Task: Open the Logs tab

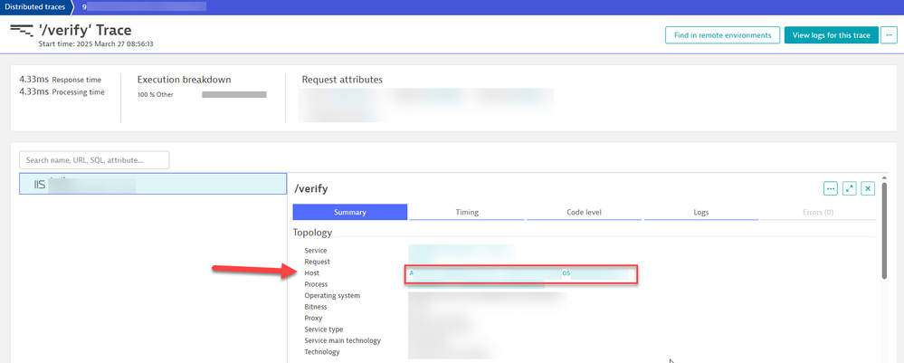Action: coord(700,213)
